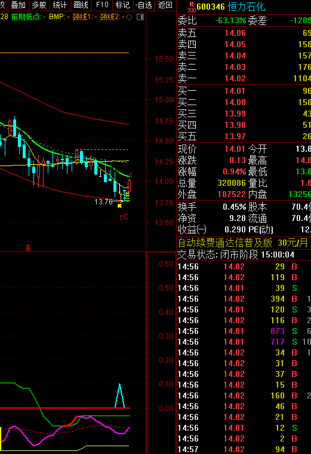Click the yellow X marker under 13.76
This screenshot has width=311, height=454.
[119, 206]
